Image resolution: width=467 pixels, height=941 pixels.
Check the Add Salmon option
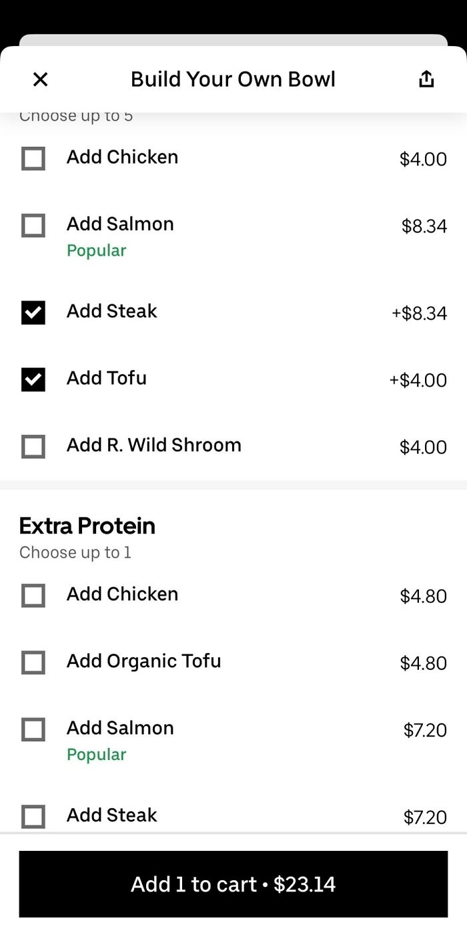tap(33, 226)
